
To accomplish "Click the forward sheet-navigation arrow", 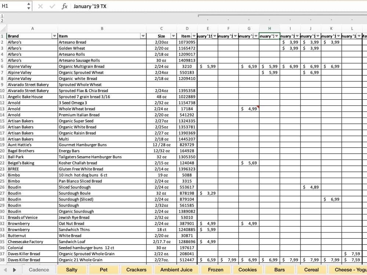I will pyautogui.click(x=14, y=269).
